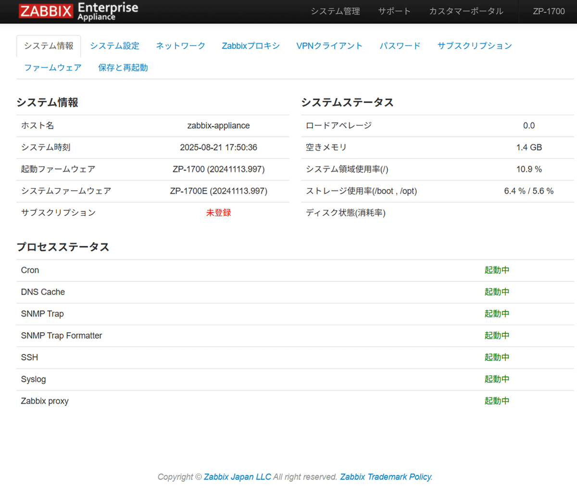Open the ネットワーク tab
Viewport: 577px width, 488px height.
pyautogui.click(x=180, y=46)
